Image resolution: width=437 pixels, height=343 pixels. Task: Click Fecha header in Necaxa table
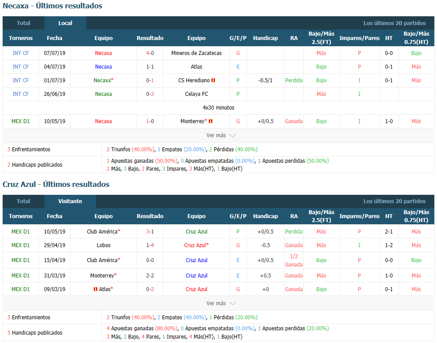click(54, 38)
